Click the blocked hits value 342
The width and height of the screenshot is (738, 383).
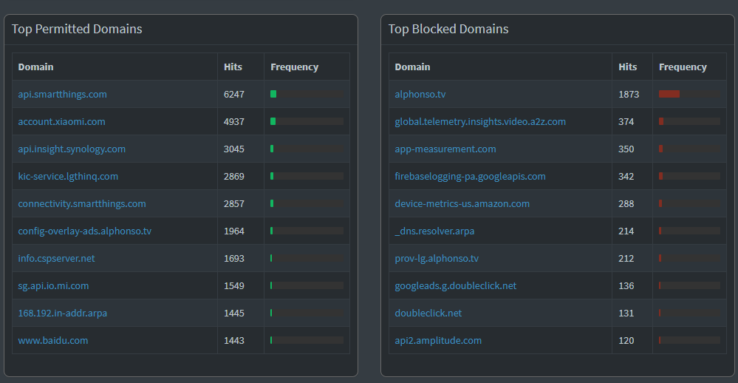pos(626,176)
